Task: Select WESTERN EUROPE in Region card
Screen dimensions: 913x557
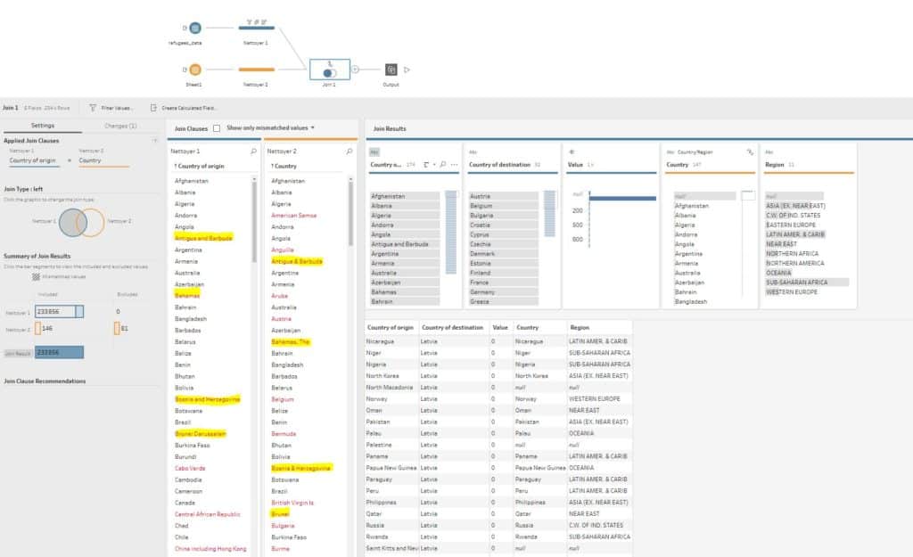Action: [x=792, y=291]
